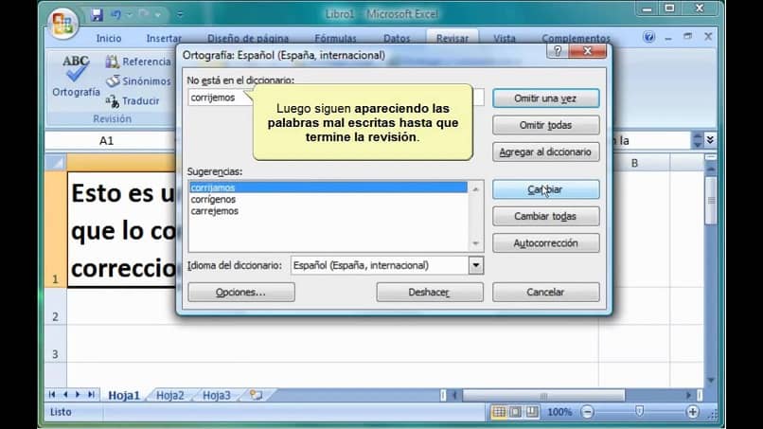Zoom in with plus button
This screenshot has height=429, width=763.
[x=692, y=412]
